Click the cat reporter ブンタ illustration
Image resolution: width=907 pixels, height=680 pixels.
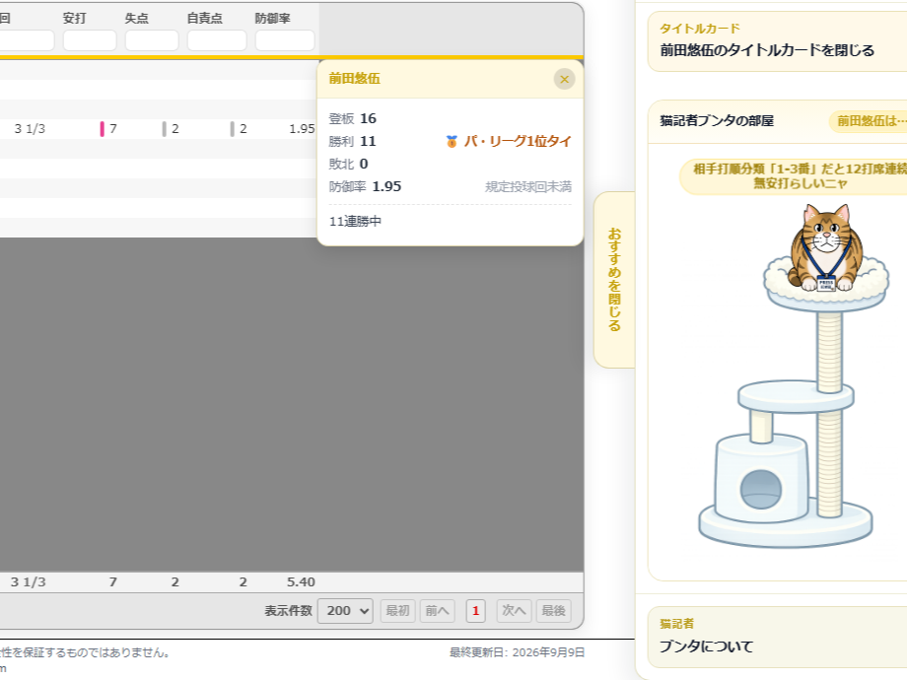[x=826, y=248]
